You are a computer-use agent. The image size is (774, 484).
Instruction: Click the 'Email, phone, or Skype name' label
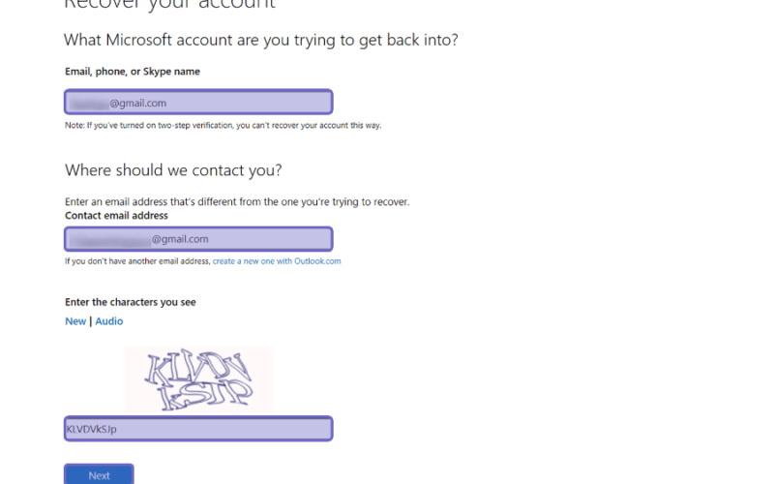point(133,72)
